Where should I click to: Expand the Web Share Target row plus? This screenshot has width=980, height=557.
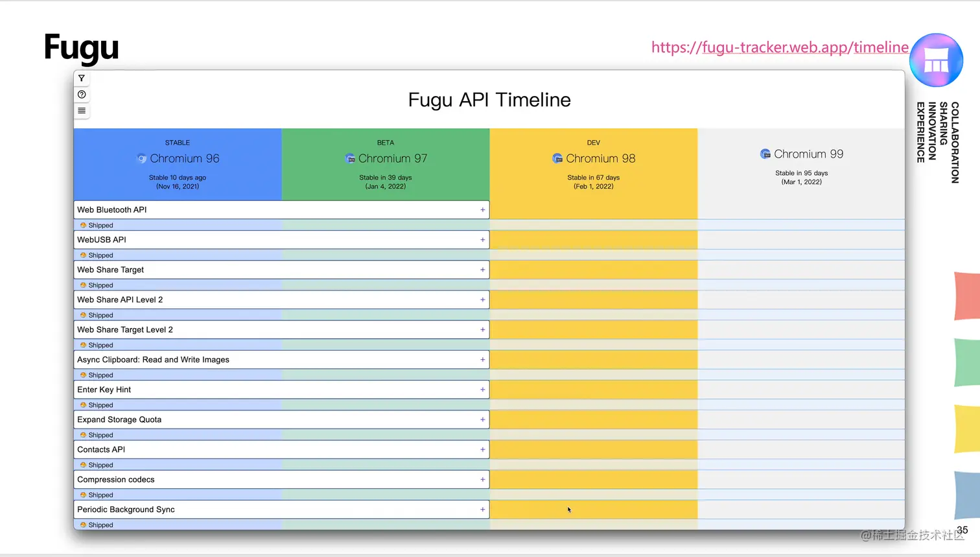(x=482, y=270)
